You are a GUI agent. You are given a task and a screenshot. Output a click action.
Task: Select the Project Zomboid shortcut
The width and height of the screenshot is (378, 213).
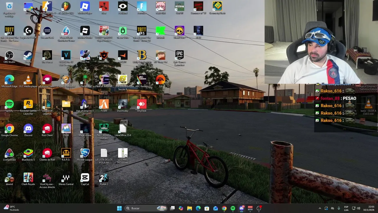[x=66, y=81]
